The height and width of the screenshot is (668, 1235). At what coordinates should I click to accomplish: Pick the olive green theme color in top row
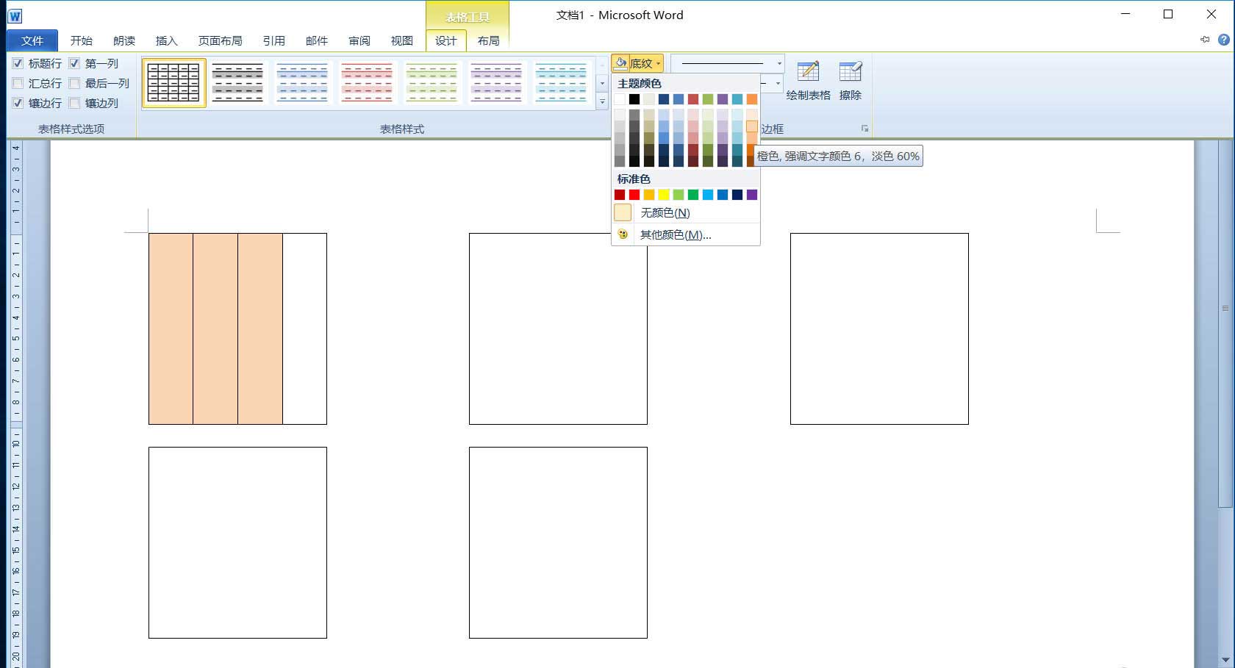[x=708, y=99]
